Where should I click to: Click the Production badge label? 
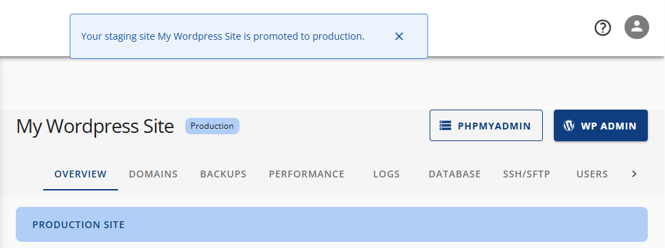(212, 126)
